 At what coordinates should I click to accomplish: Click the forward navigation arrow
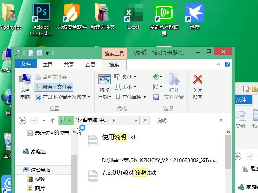point(34,121)
